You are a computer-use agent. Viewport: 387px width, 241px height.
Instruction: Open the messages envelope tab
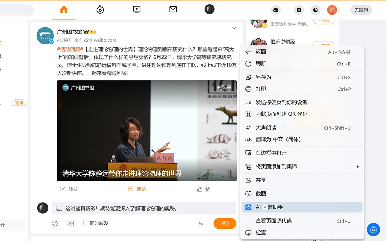point(173,9)
